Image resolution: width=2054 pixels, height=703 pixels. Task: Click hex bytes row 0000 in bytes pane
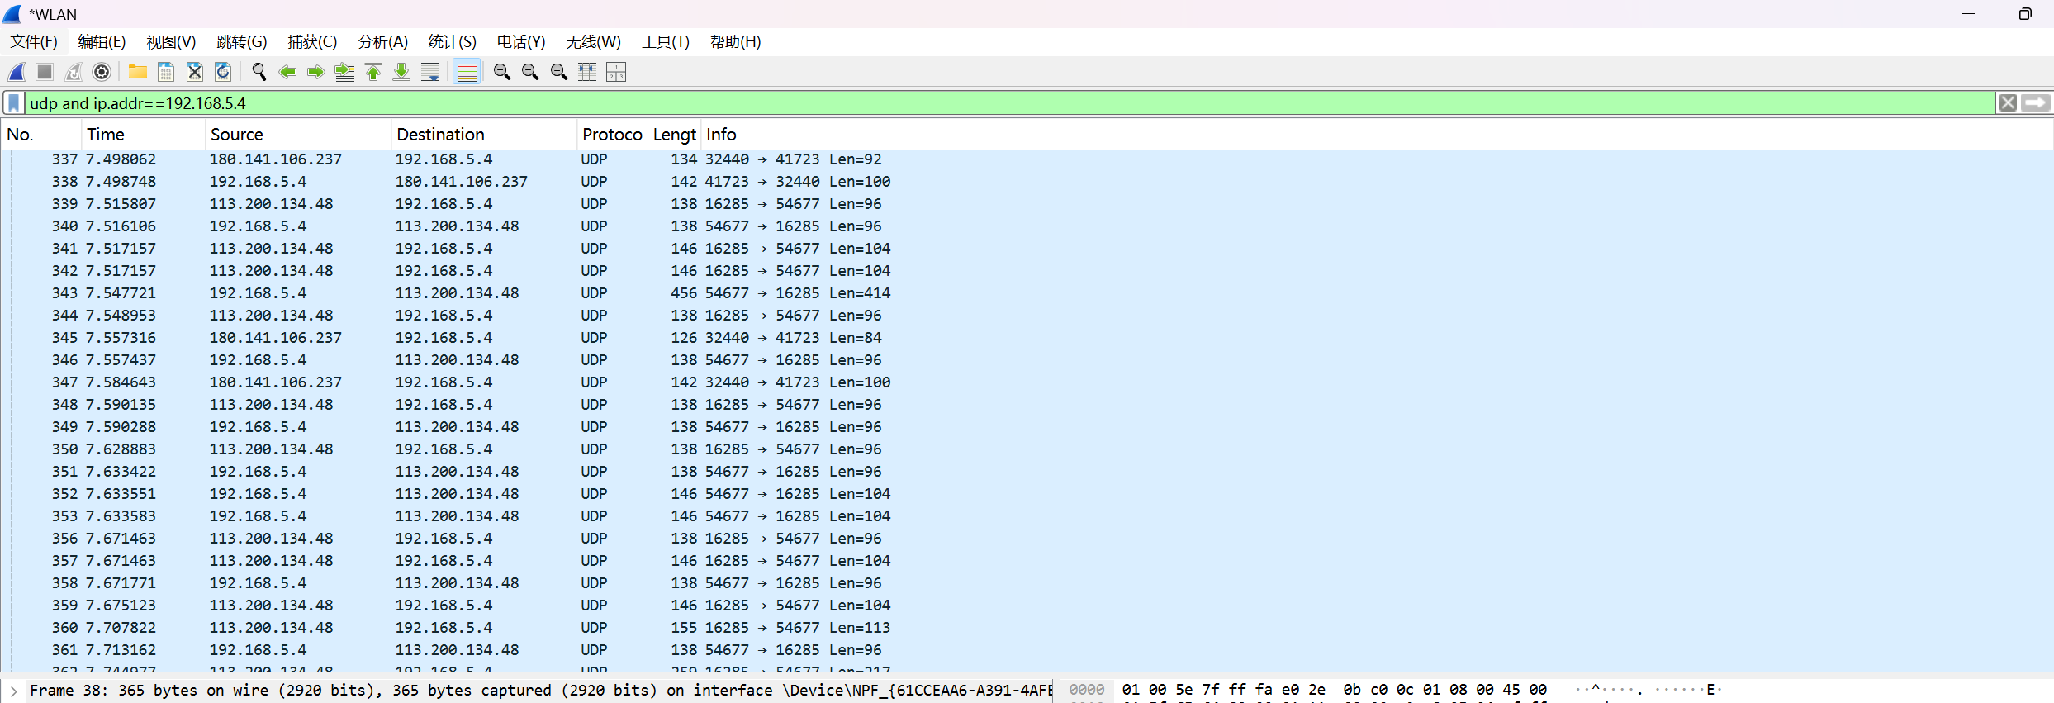[x=1334, y=690]
